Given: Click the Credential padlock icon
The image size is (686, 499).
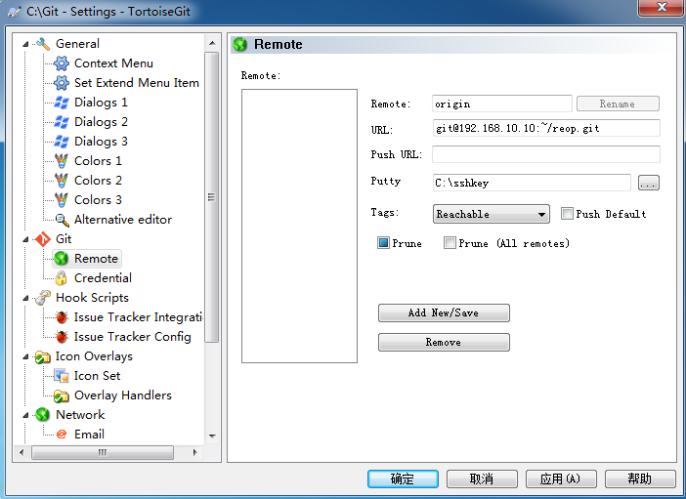Looking at the screenshot, I should click(62, 278).
